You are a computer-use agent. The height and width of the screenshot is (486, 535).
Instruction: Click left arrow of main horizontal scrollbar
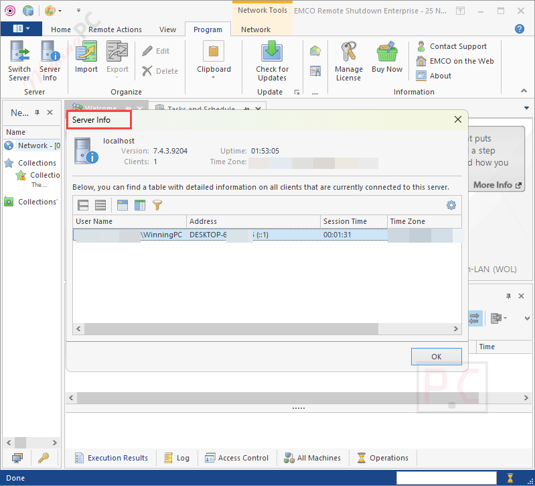tap(71, 398)
